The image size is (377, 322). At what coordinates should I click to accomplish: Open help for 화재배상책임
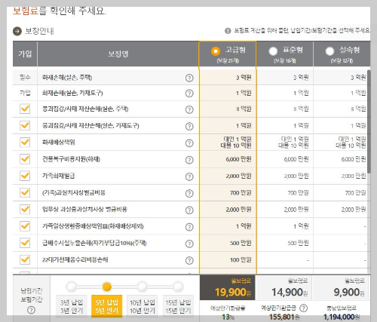pyautogui.click(x=189, y=143)
